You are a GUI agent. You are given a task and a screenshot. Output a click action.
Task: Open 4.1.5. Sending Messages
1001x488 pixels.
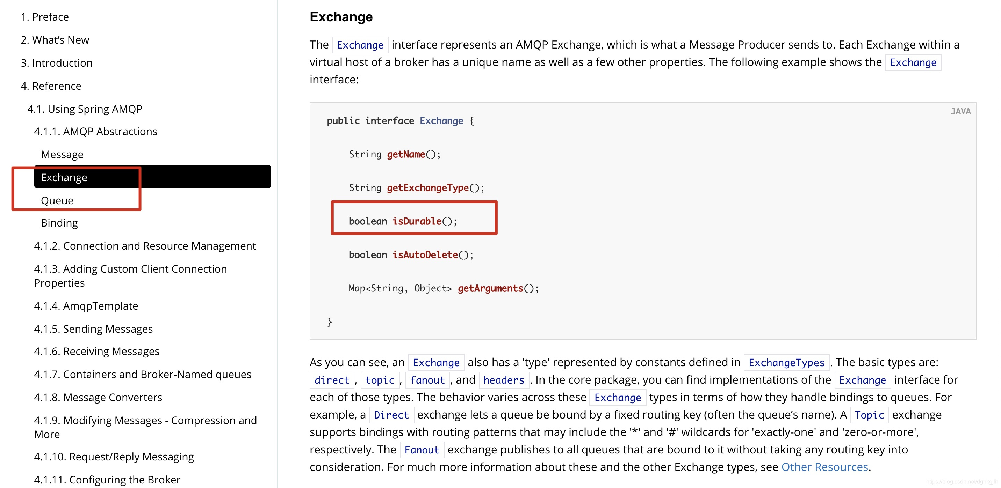tap(93, 329)
